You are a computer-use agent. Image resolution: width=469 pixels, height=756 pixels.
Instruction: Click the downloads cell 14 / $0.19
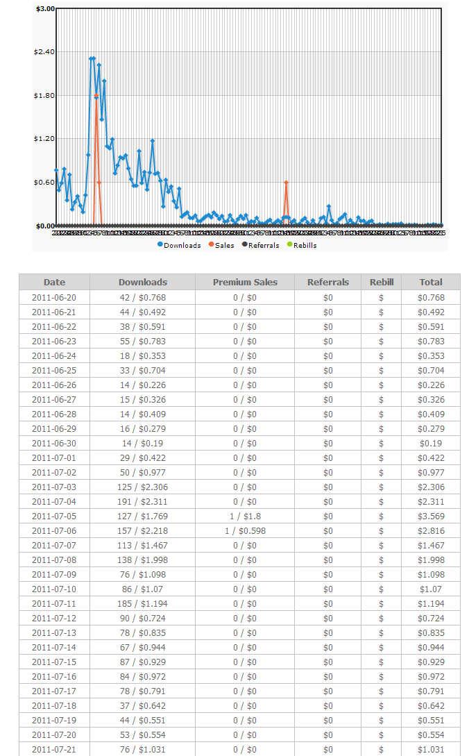point(143,443)
